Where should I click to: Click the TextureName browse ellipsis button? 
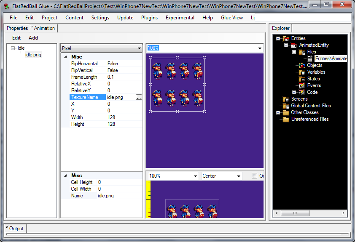(x=139, y=97)
